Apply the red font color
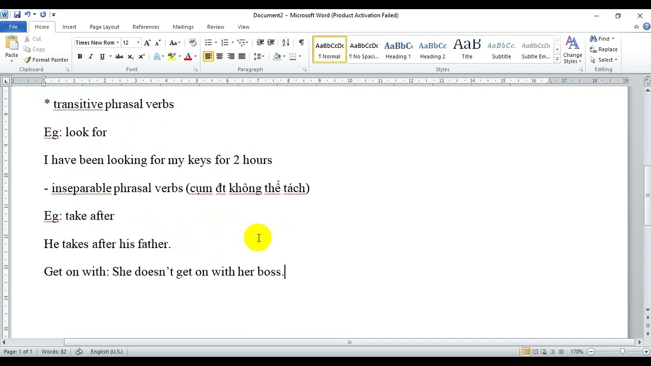This screenshot has width=651, height=366. tap(188, 56)
